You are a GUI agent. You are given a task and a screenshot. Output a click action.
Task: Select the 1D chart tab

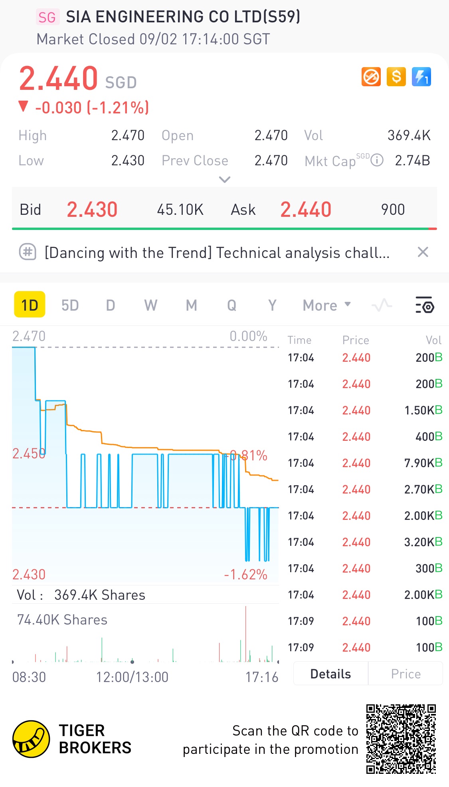(x=30, y=305)
